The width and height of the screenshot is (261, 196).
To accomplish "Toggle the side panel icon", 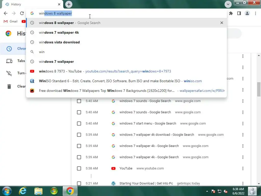I will [239, 13].
